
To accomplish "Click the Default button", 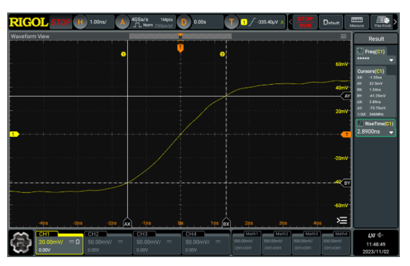I will [331, 22].
